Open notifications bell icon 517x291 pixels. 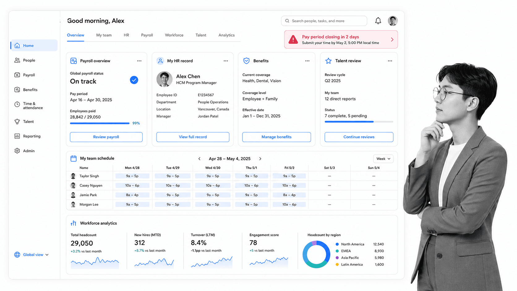point(378,21)
